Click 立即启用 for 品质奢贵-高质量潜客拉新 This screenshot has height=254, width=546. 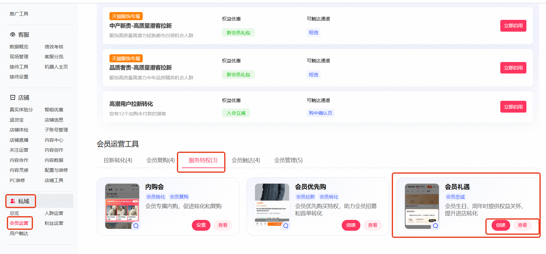click(x=513, y=68)
